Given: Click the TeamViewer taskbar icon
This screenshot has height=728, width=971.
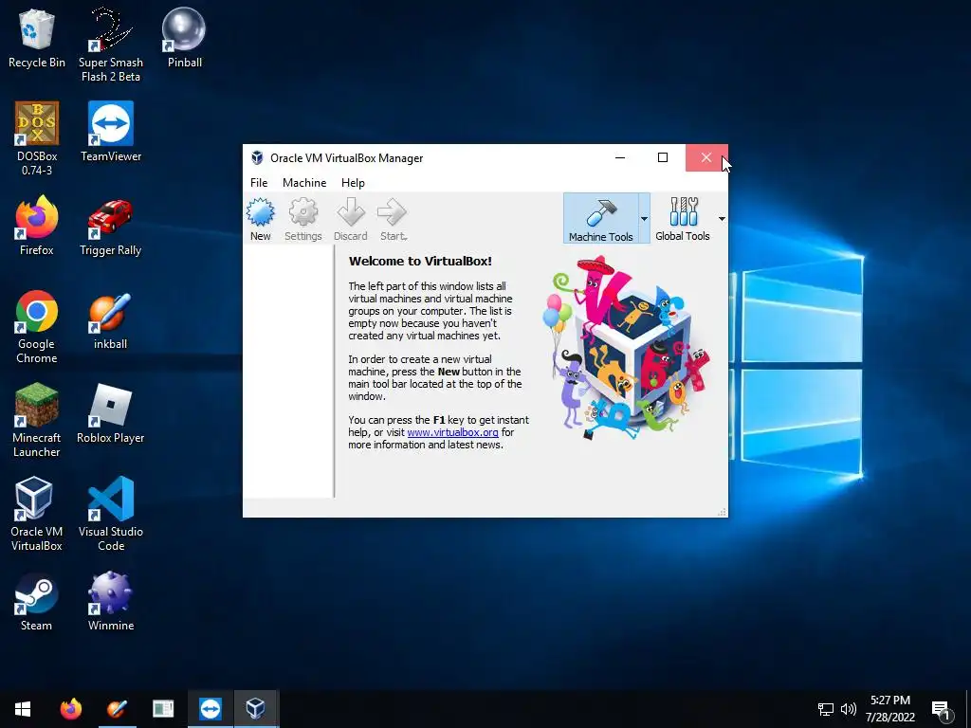Looking at the screenshot, I should pos(210,709).
